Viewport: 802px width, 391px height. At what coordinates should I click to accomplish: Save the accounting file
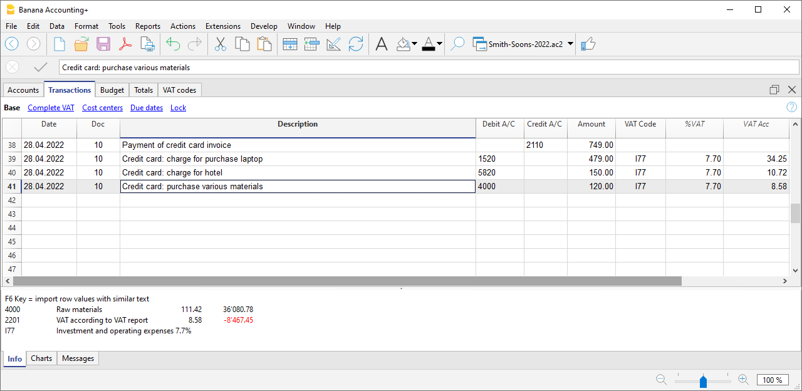coord(103,44)
